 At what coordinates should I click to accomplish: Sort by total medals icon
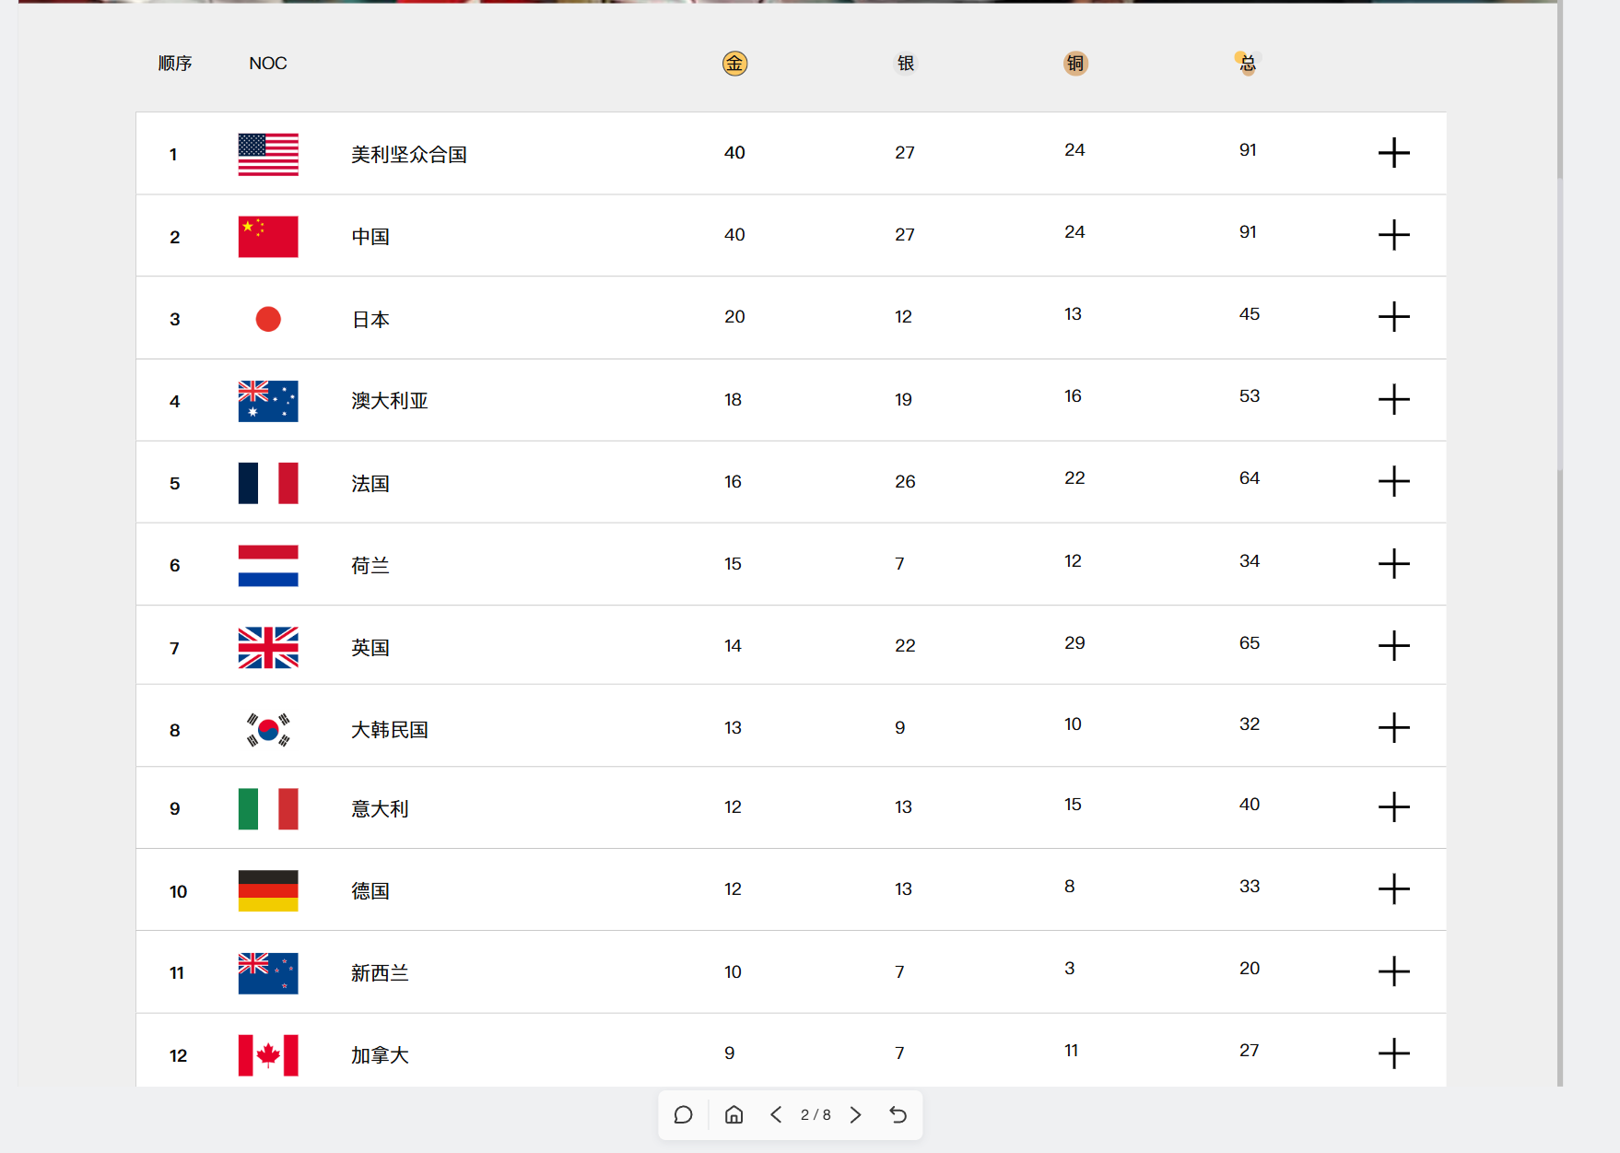(x=1247, y=64)
